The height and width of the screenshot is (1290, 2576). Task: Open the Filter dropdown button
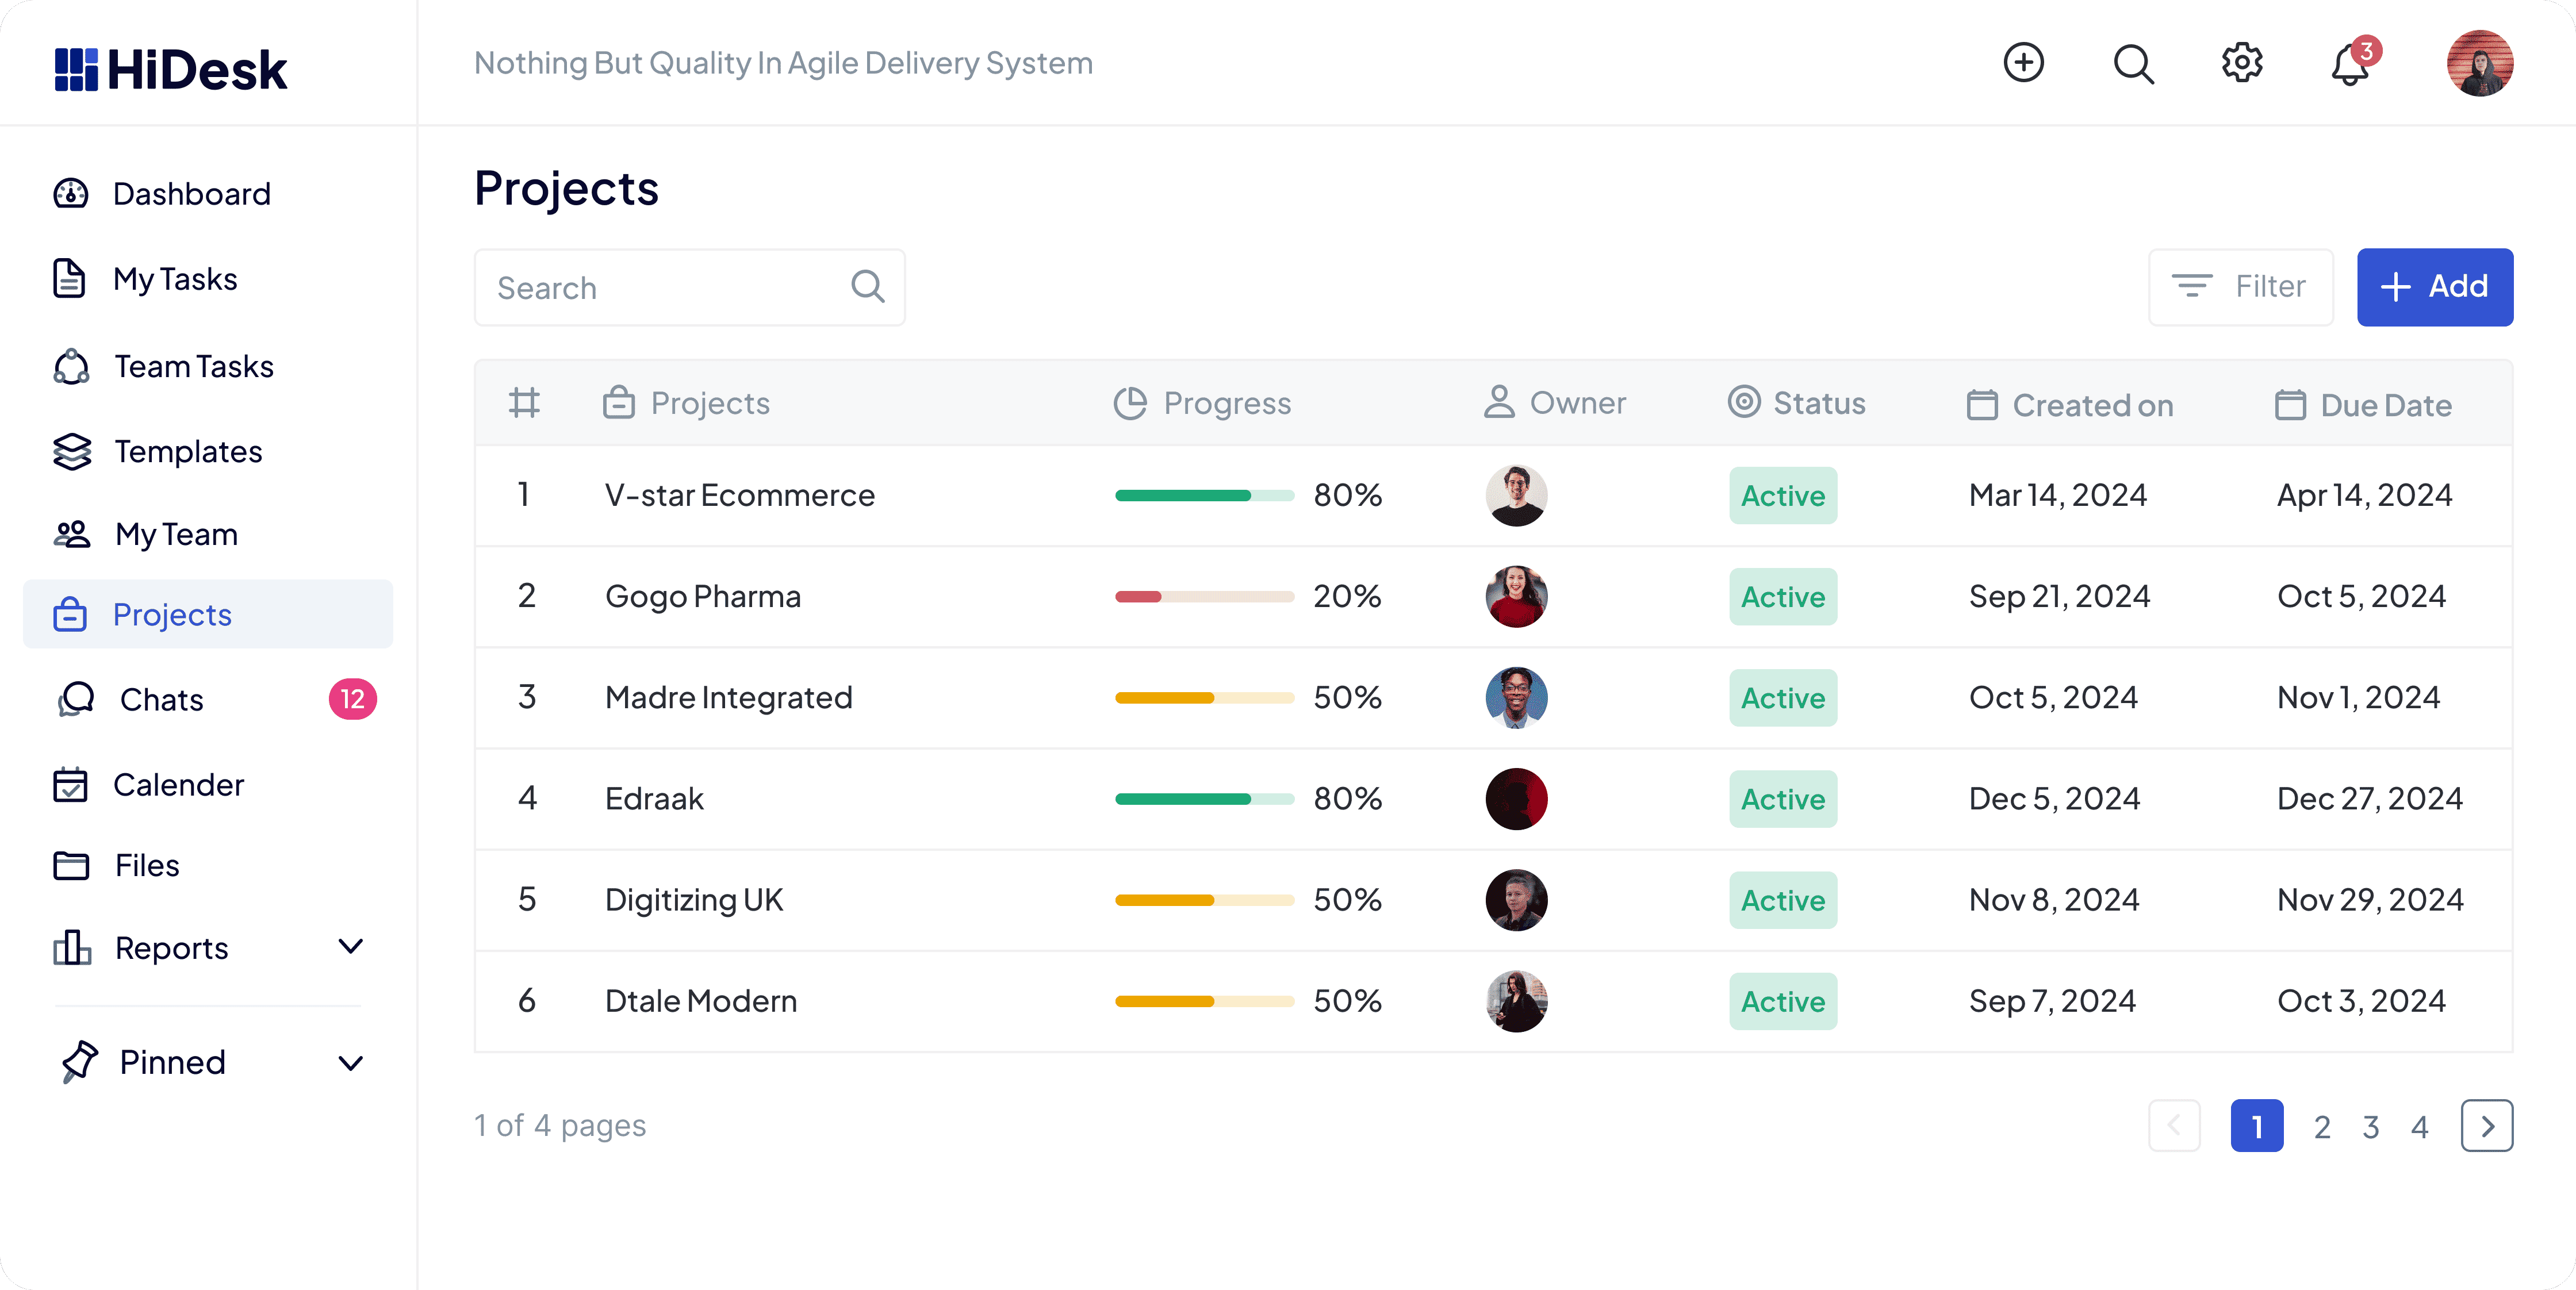(x=2240, y=287)
